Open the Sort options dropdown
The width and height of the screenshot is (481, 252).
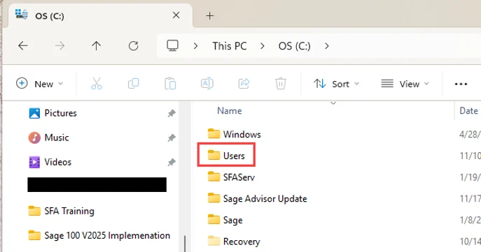[x=336, y=84]
